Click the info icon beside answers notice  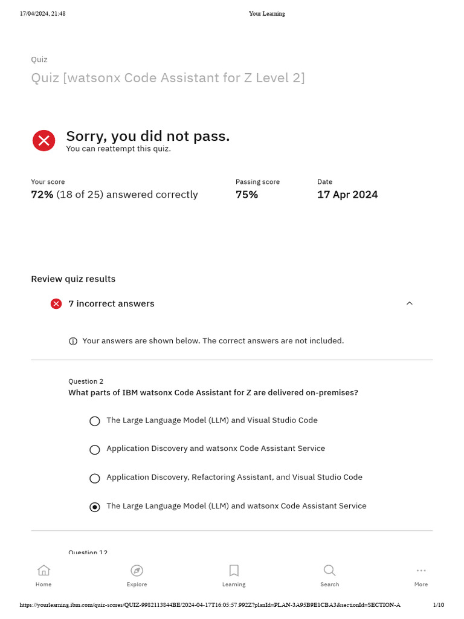[x=73, y=341]
